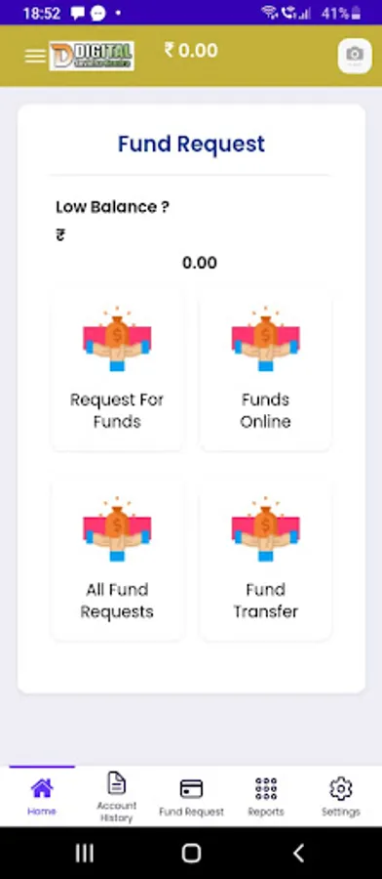Viewport: 382px width, 879px height.
Task: Open the Reports grid tab
Action: [266, 796]
